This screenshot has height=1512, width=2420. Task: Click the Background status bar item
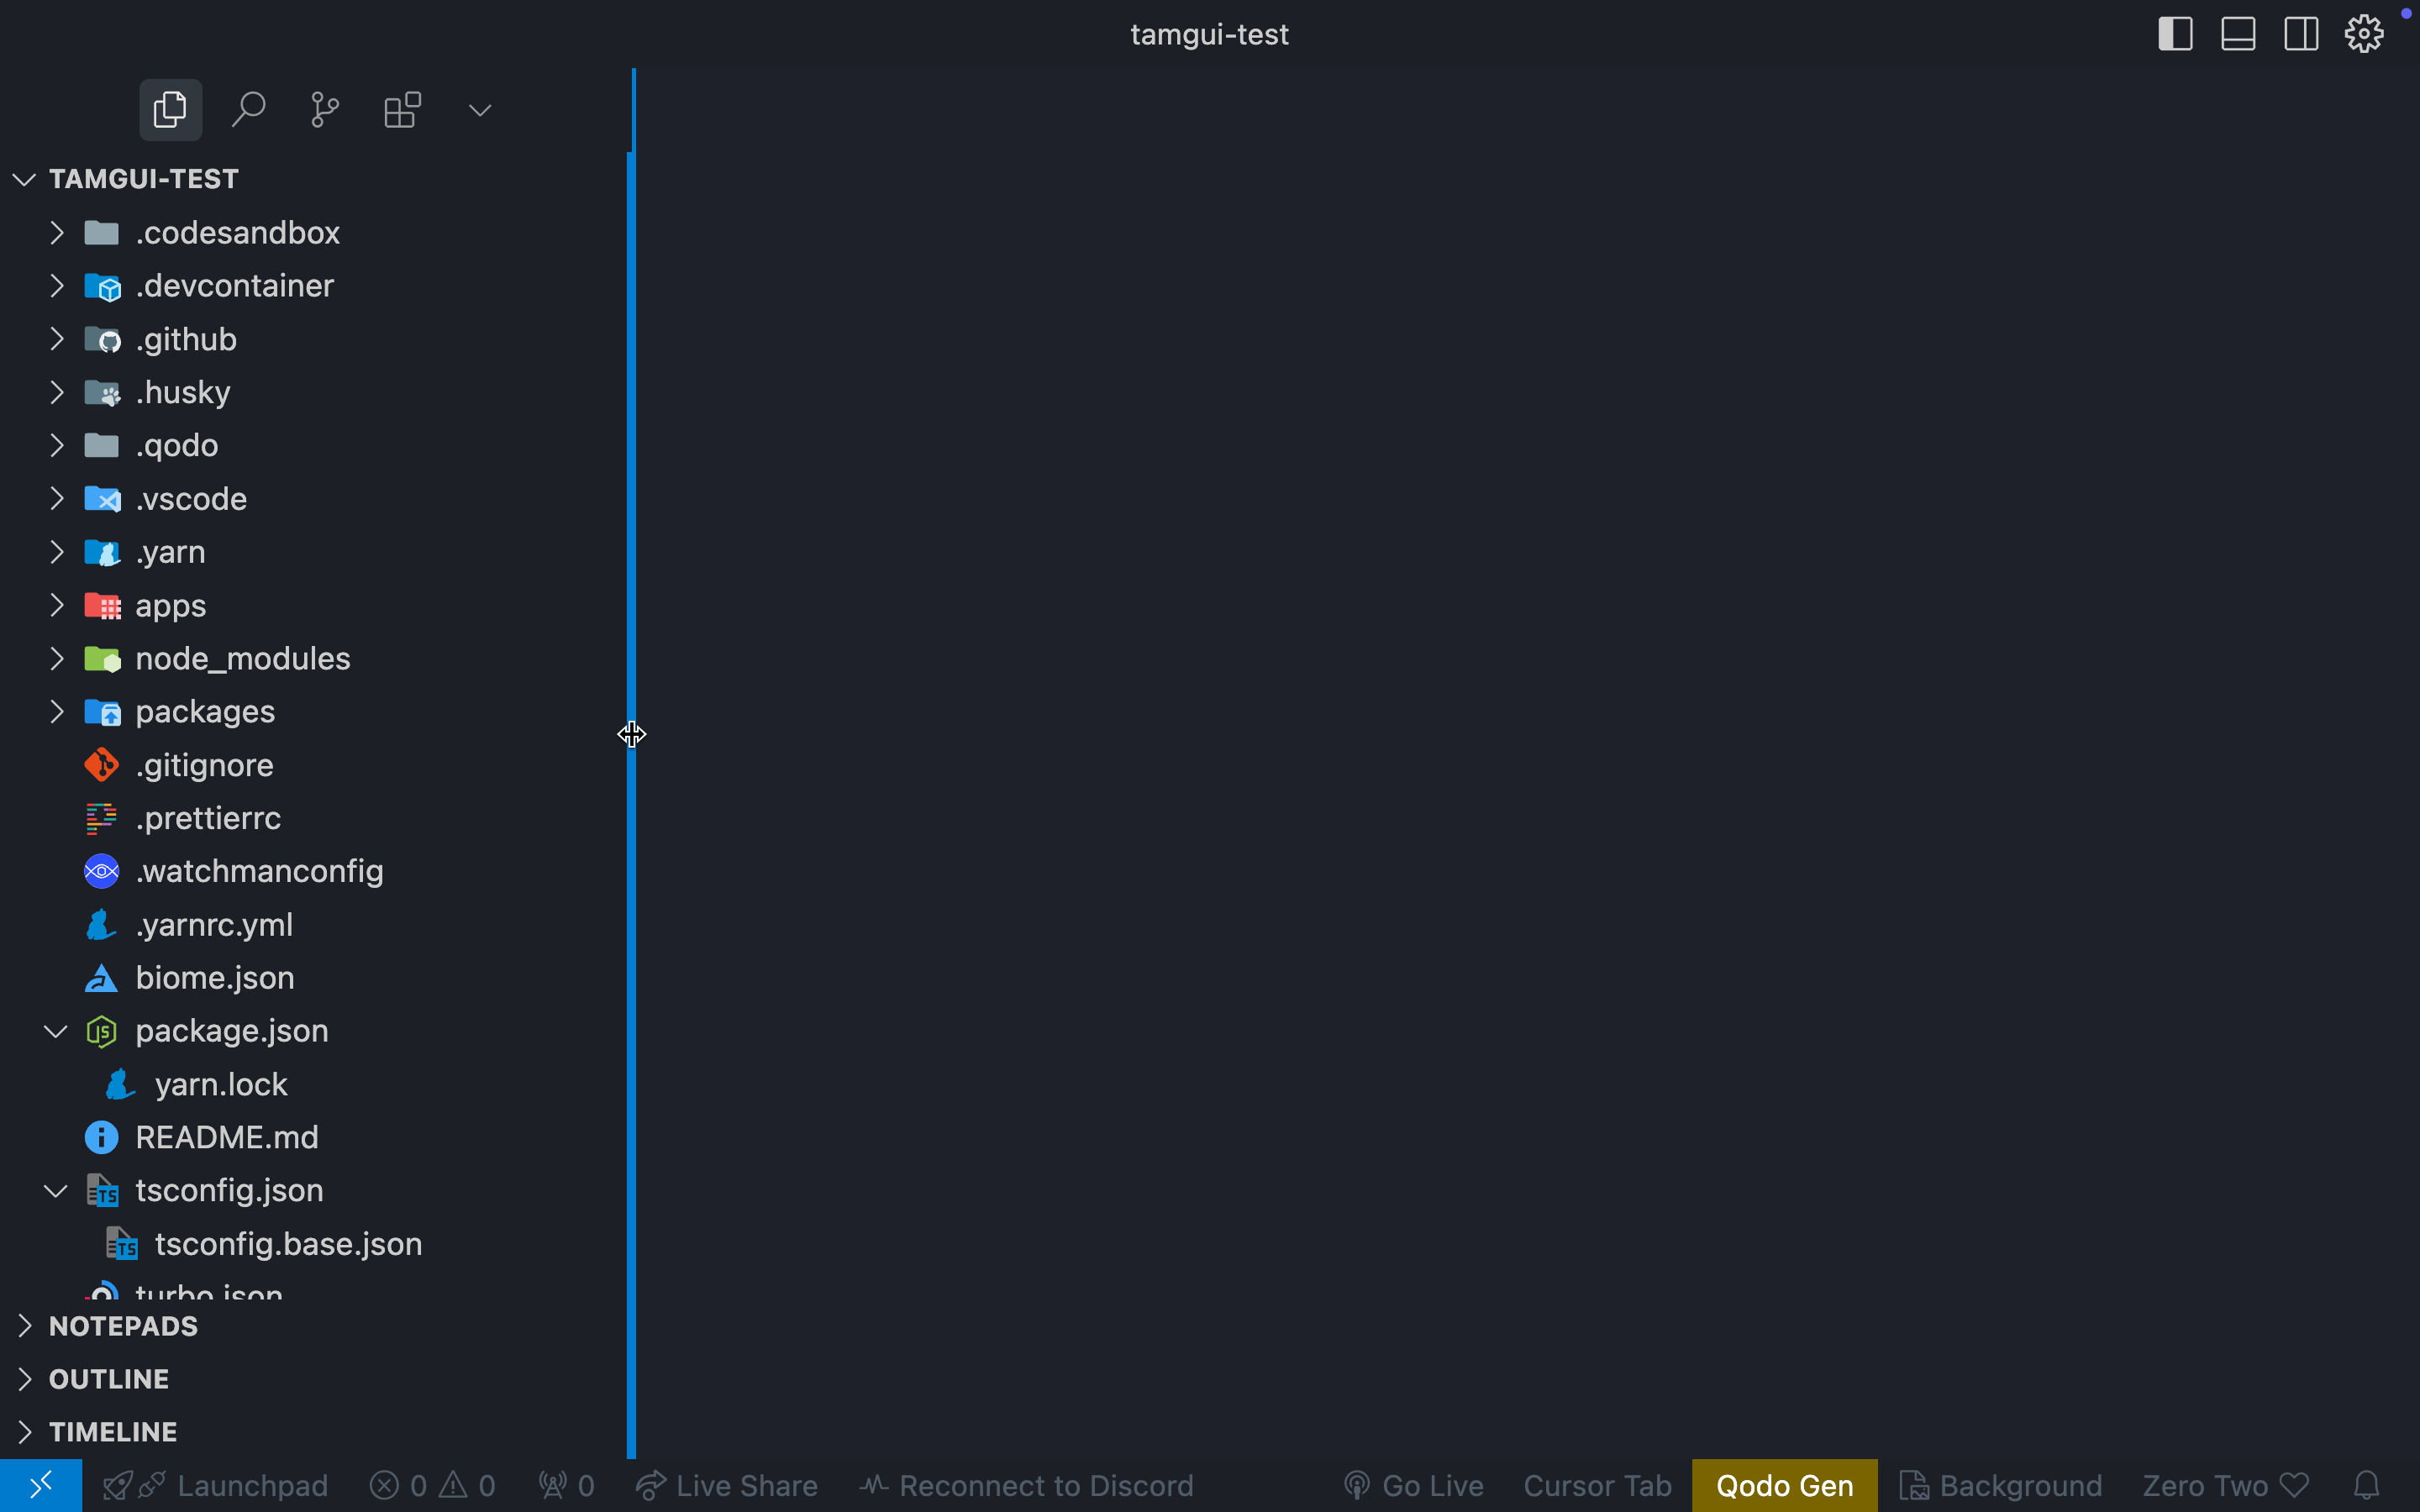click(2000, 1486)
